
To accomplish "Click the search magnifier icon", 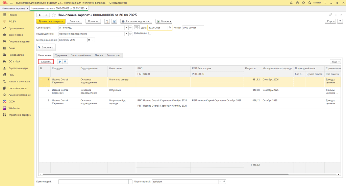I will point(310,3).
